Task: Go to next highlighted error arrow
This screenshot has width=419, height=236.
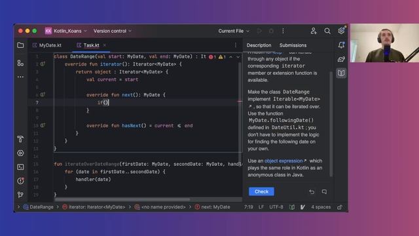Action: [238, 57]
